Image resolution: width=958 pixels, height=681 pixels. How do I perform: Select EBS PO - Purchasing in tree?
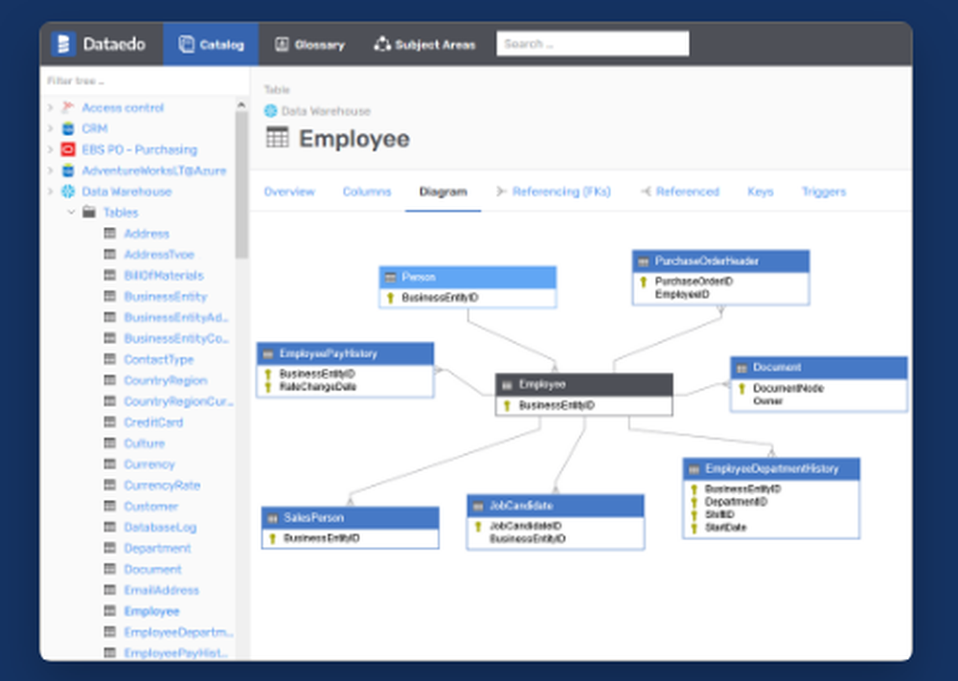point(139,149)
